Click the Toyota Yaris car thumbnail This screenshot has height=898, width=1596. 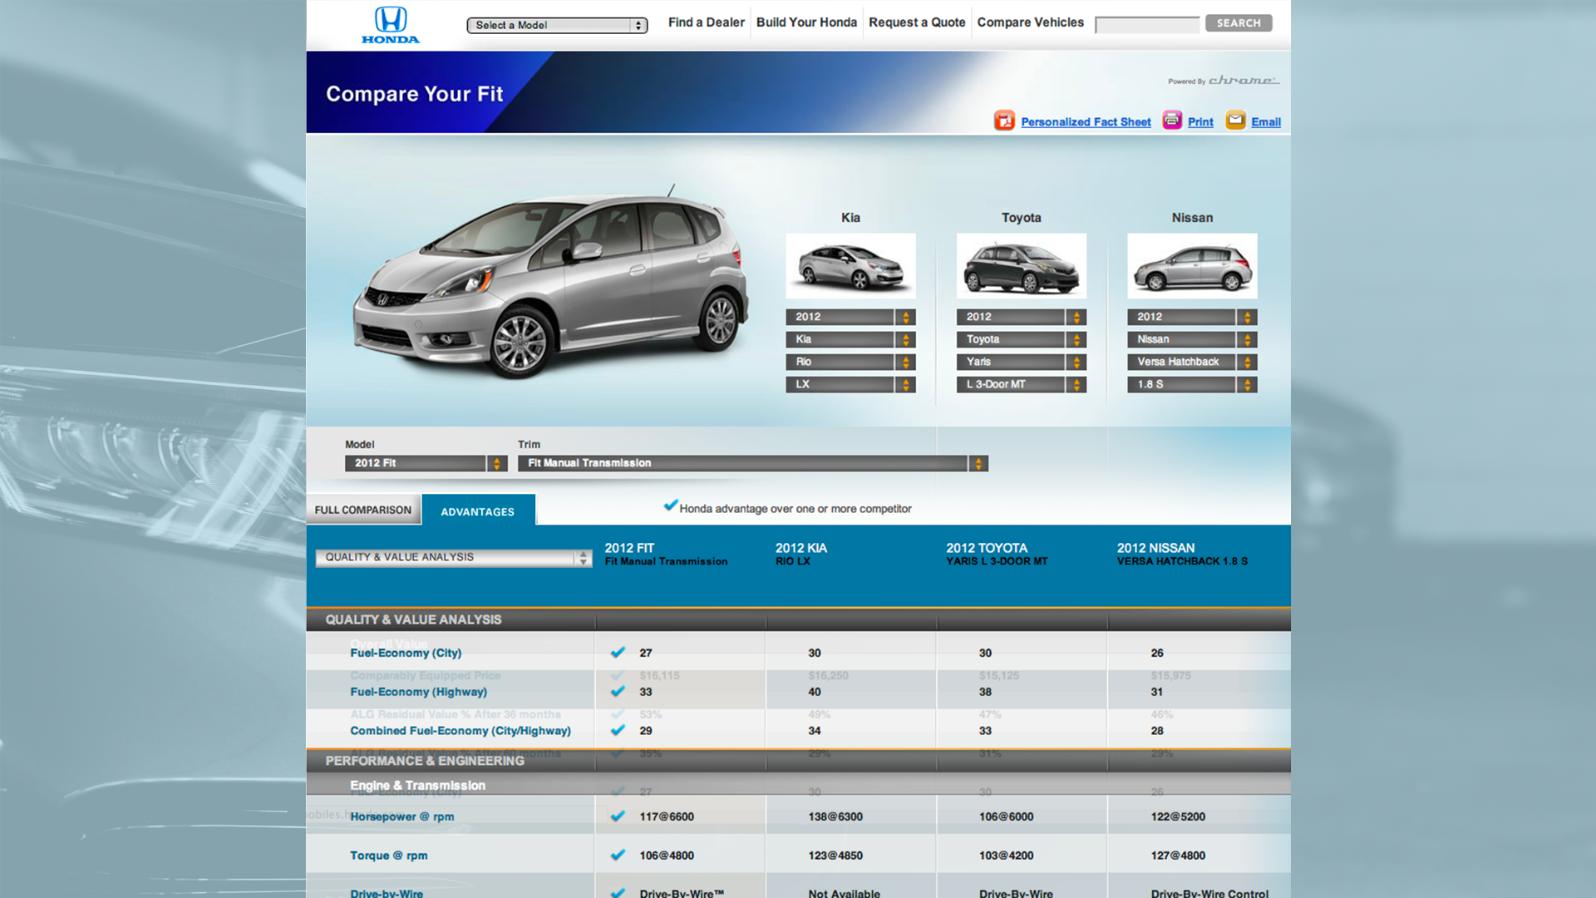(1022, 266)
